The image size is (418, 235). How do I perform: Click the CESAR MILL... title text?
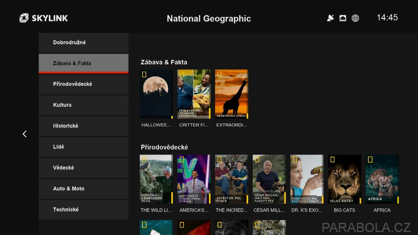(269, 210)
